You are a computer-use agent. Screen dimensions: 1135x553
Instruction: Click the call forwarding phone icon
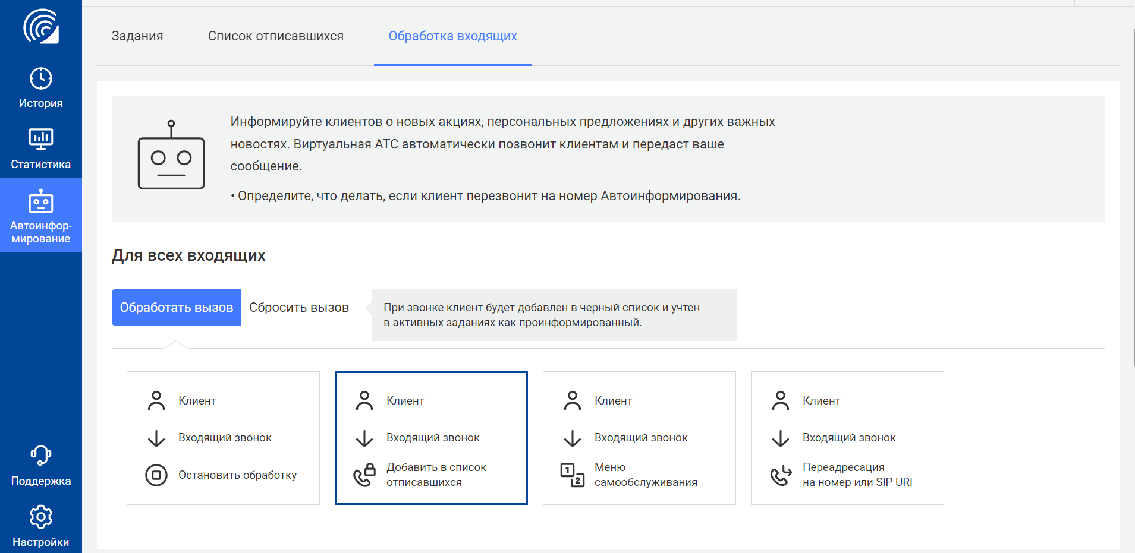coord(781,475)
